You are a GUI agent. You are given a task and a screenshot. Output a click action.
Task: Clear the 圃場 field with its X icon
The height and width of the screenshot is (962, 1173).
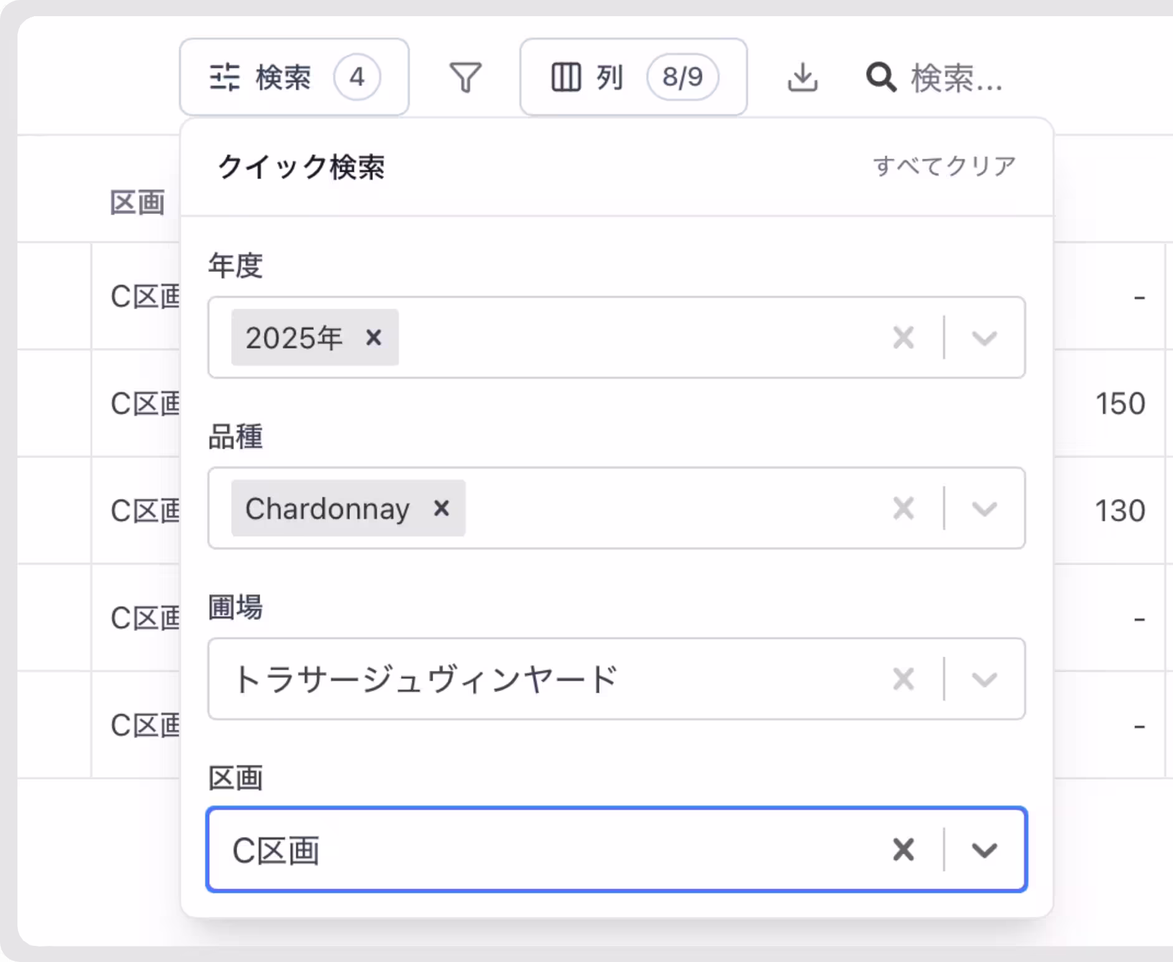(903, 679)
